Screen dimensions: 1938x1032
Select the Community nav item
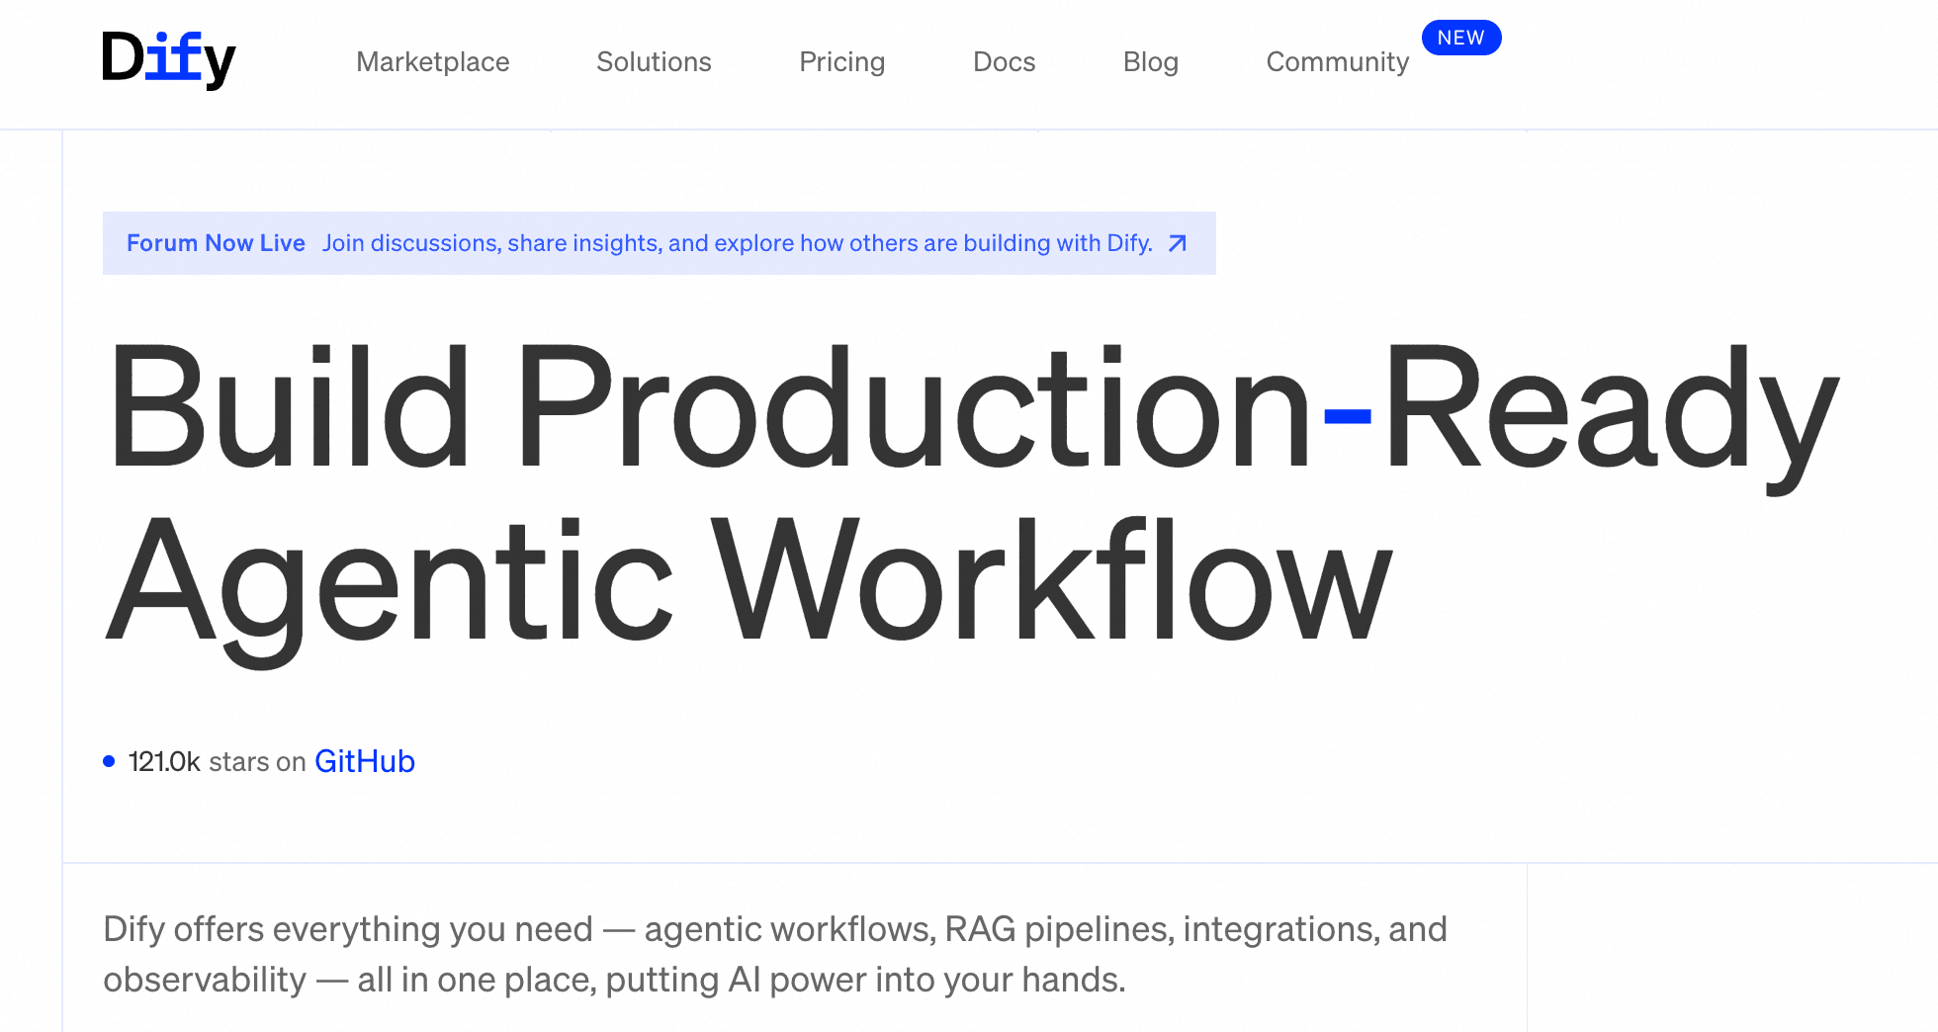(x=1337, y=62)
